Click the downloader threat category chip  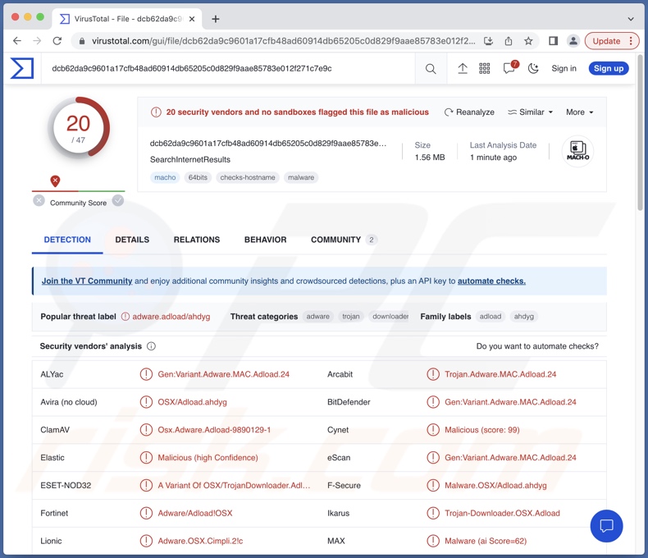coord(389,317)
